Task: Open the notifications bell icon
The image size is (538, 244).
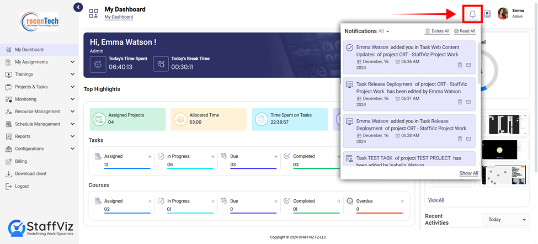Action: tap(472, 14)
